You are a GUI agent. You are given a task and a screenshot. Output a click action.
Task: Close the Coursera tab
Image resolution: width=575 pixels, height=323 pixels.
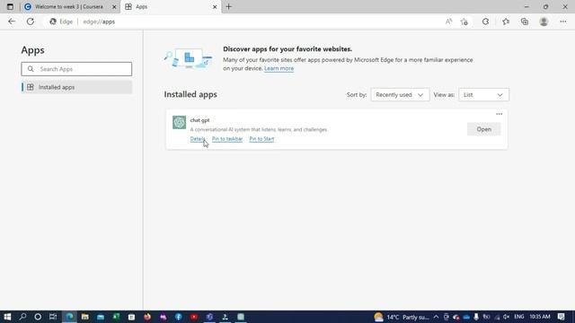tap(114, 6)
